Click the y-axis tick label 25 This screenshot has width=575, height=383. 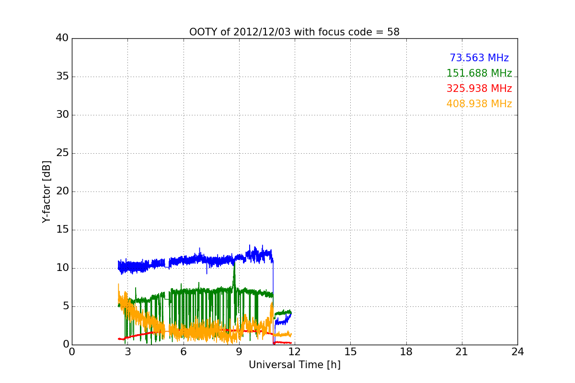tap(62, 153)
